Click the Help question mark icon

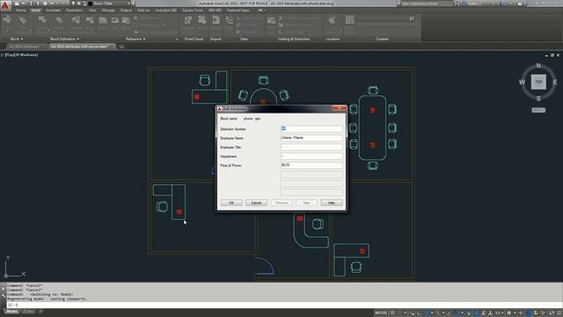coord(520,4)
